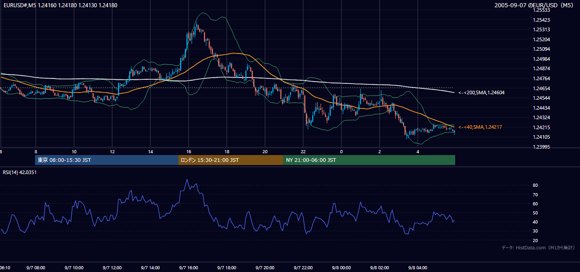Click the 9/8 00:00 bottom time label
The image size is (580, 272).
341,268
